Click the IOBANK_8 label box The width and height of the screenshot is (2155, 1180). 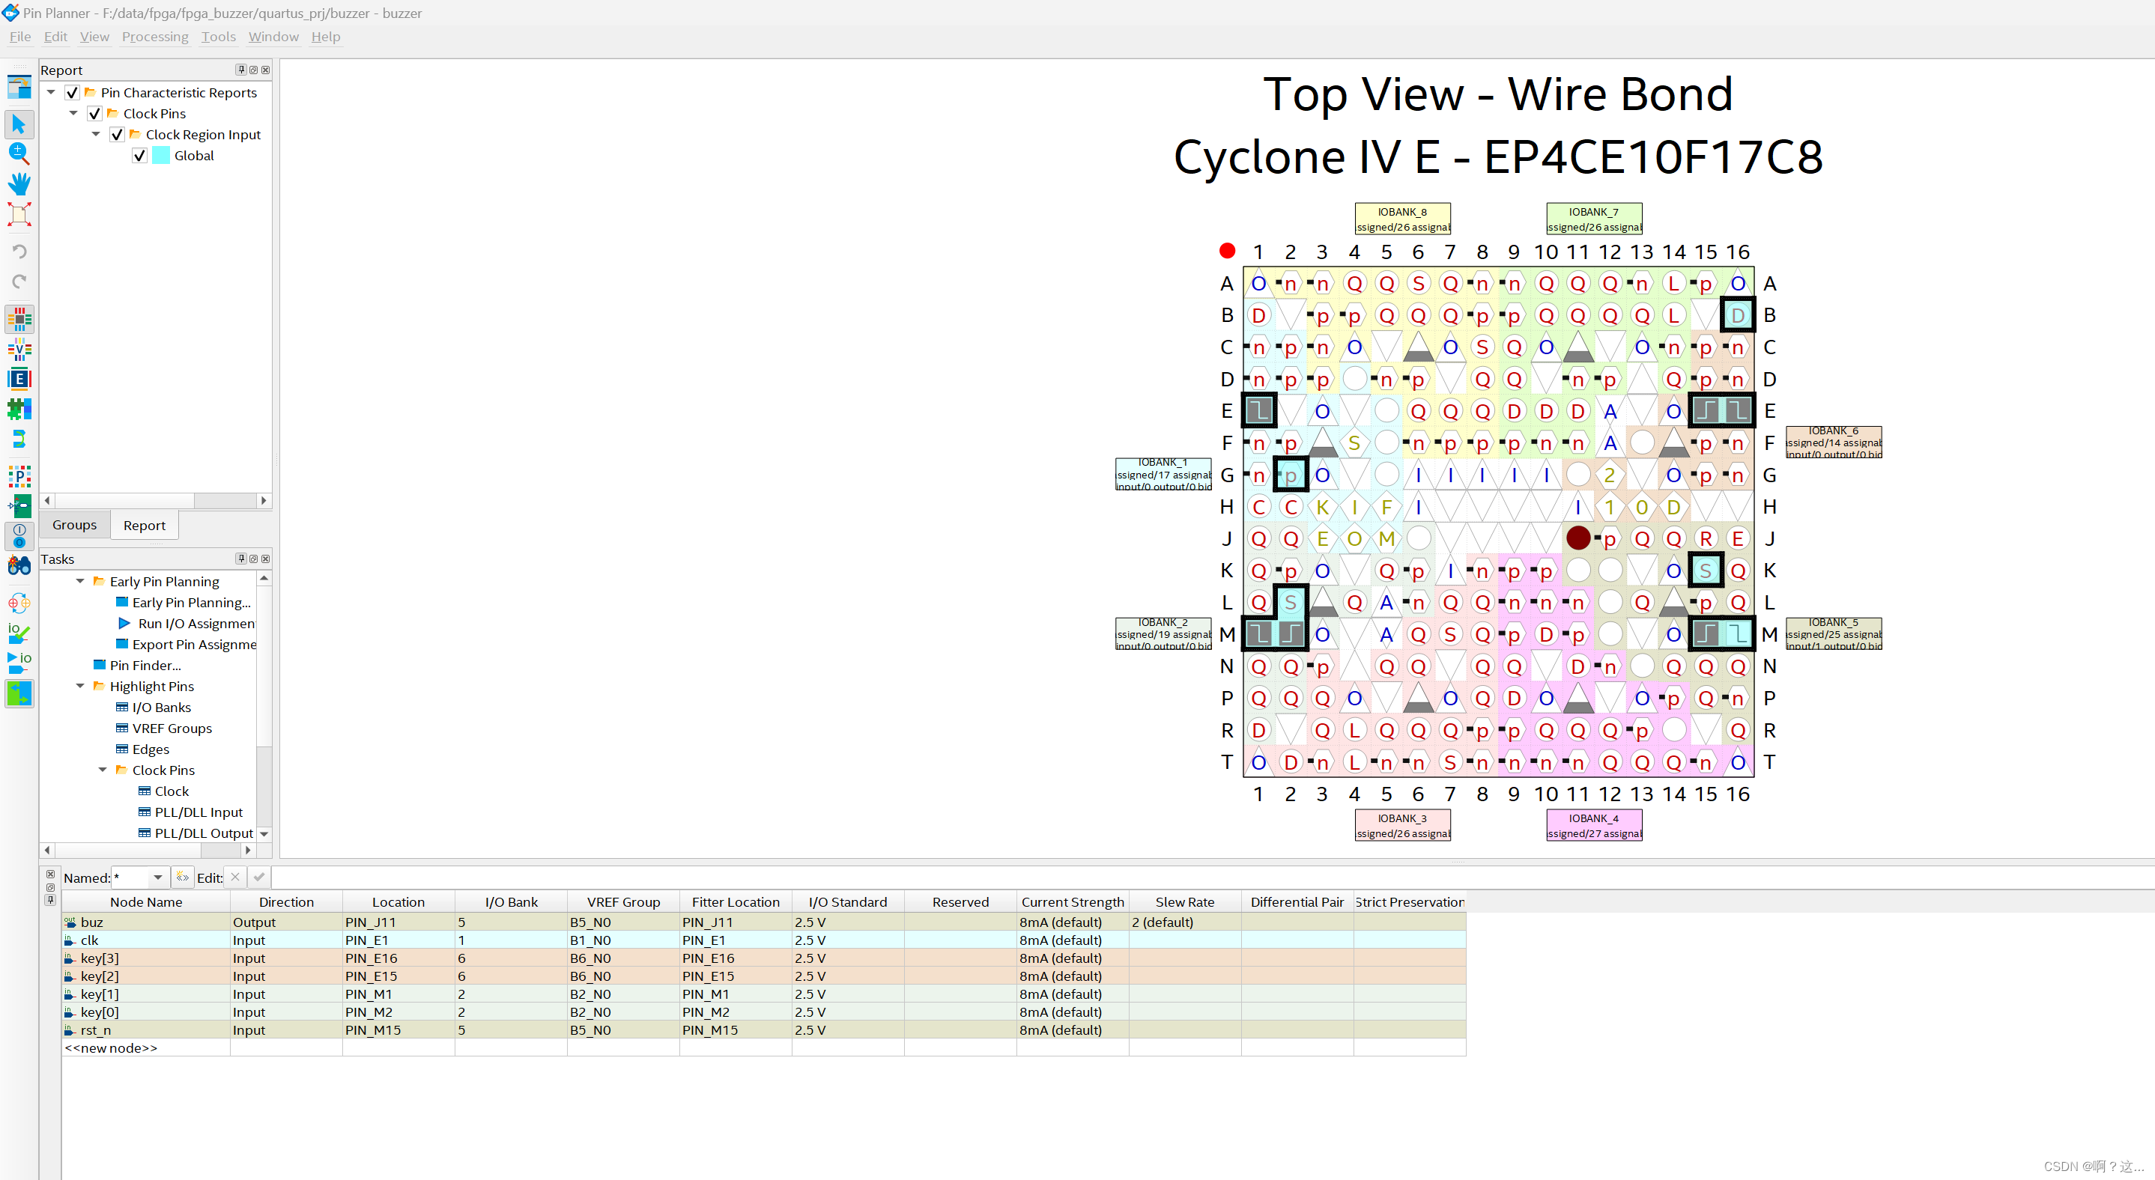tap(1402, 219)
